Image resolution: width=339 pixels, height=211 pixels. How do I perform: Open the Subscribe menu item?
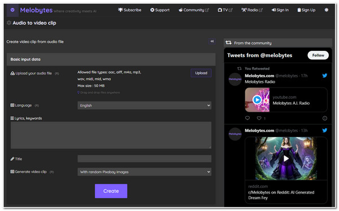pos(129,10)
